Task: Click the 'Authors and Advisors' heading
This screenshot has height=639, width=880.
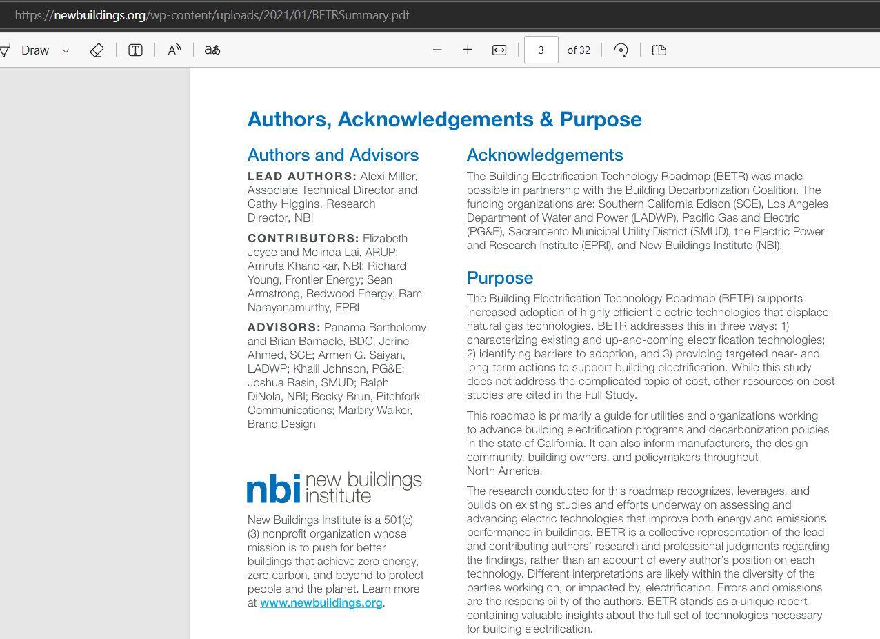Action: coord(333,155)
